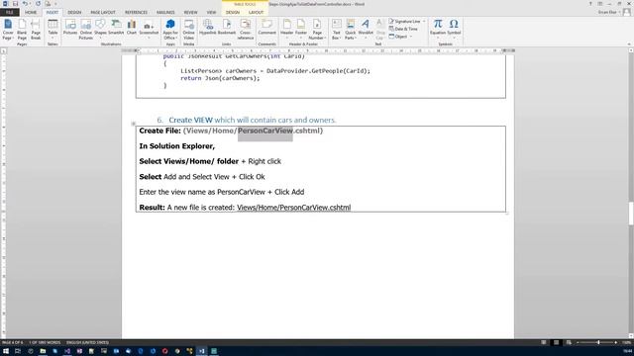Screen dimensions: 634x356
Task: Click the Views/Home/PersonCarView.cshtml underlined result text
Action: click(294, 208)
